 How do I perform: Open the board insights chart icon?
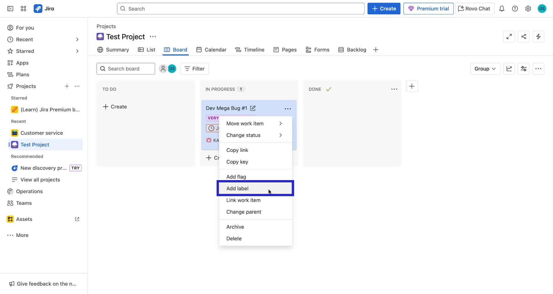(x=509, y=68)
